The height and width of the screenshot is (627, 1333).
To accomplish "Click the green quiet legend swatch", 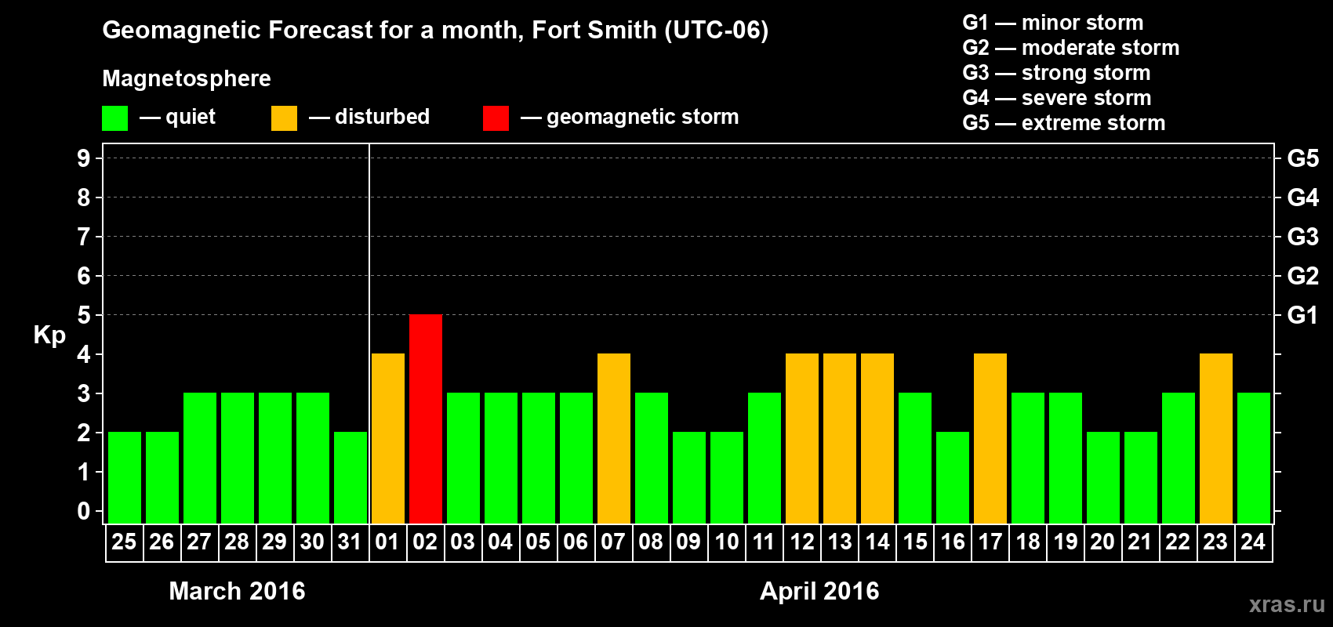I will pyautogui.click(x=114, y=118).
